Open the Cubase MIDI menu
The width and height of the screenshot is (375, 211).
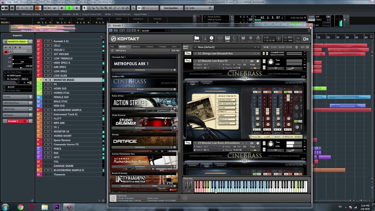tap(42, 2)
